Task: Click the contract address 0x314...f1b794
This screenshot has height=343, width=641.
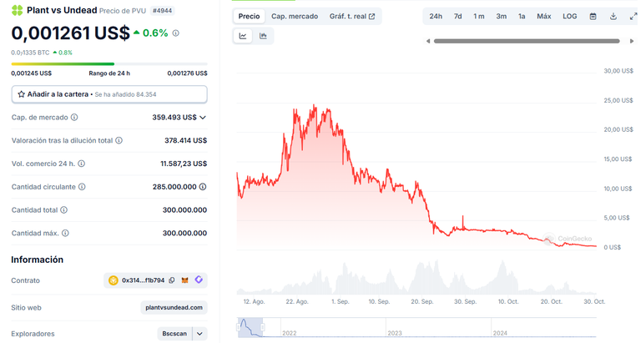Action: pyautogui.click(x=143, y=280)
